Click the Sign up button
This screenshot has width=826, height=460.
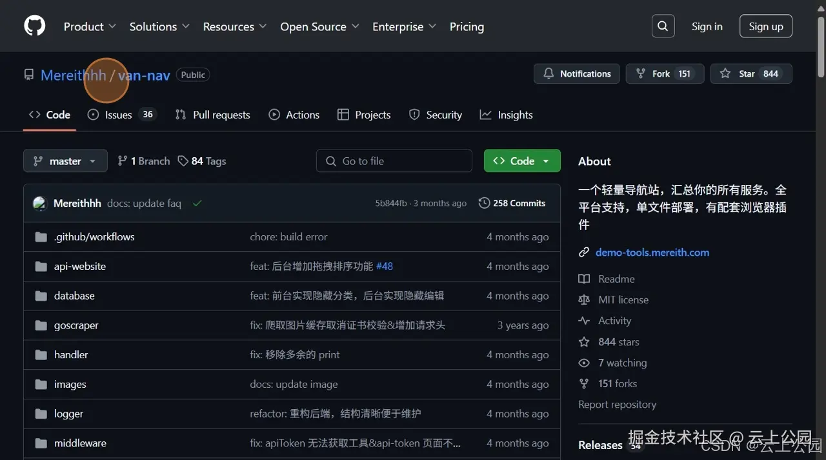(x=766, y=26)
